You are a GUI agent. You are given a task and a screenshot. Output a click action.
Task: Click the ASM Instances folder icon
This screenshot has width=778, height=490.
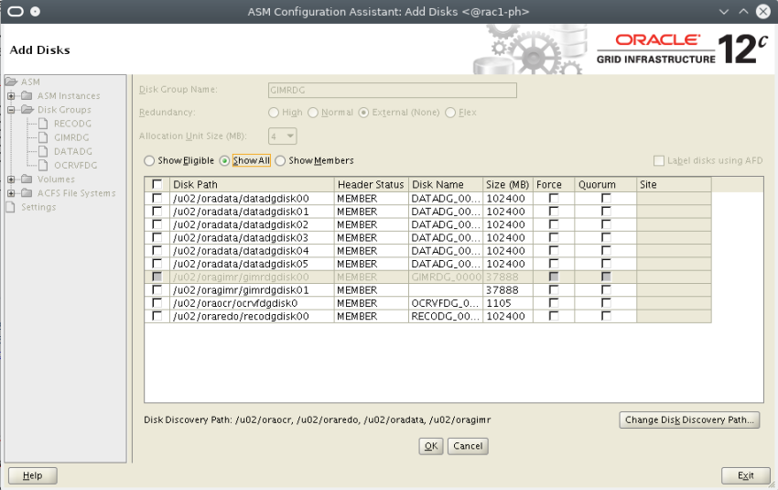pyautogui.click(x=27, y=95)
